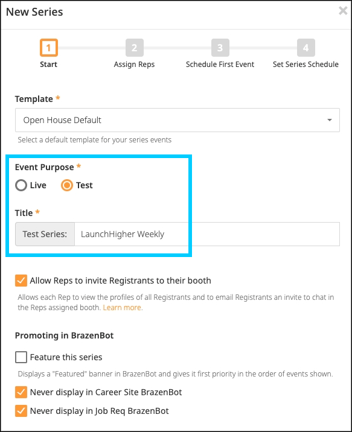Open the Open House Default template selector
This screenshot has height=432, width=352.
tap(178, 120)
